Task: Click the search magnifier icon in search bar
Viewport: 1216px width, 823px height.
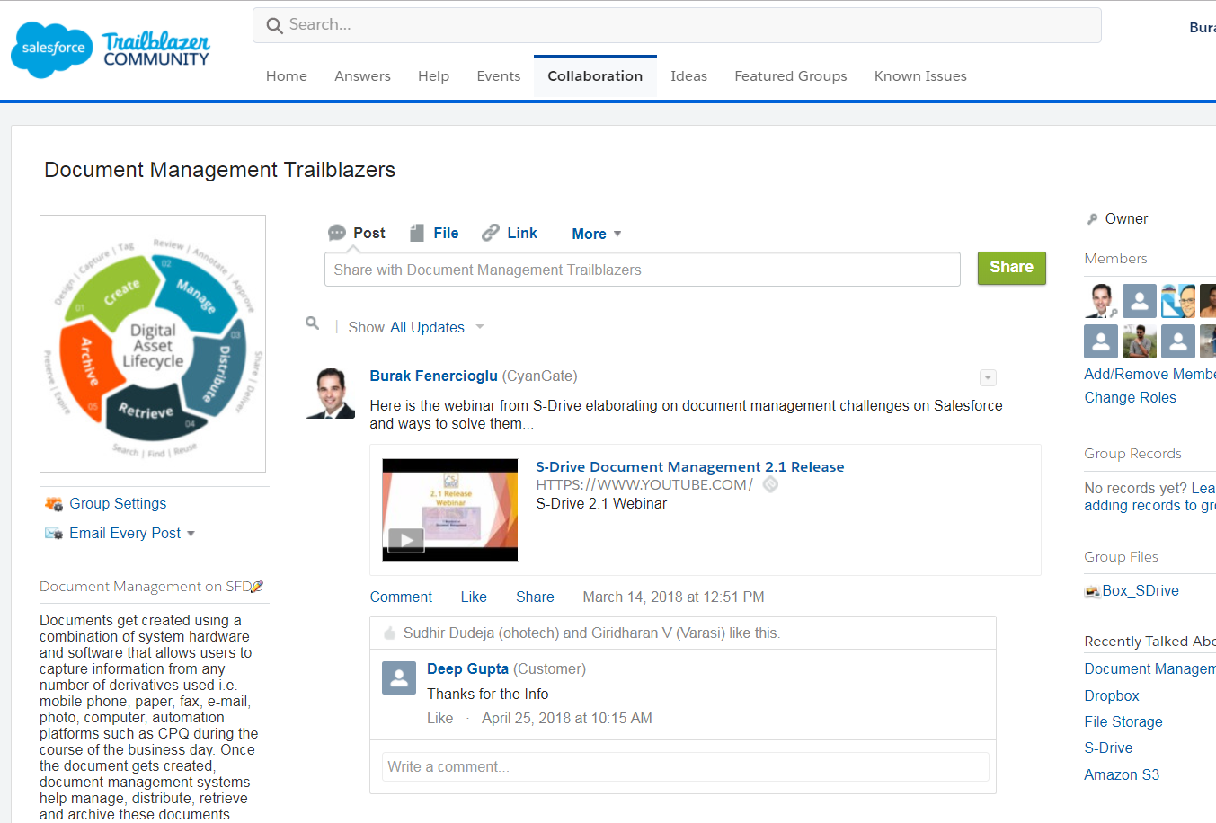Action: pos(274,25)
